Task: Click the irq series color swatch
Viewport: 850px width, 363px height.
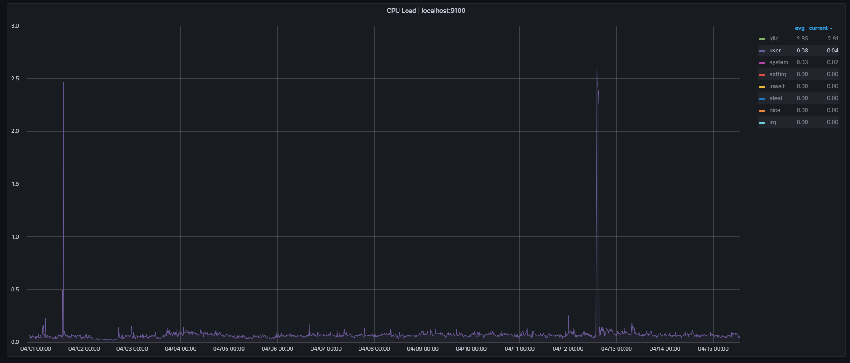Action: pyautogui.click(x=762, y=123)
